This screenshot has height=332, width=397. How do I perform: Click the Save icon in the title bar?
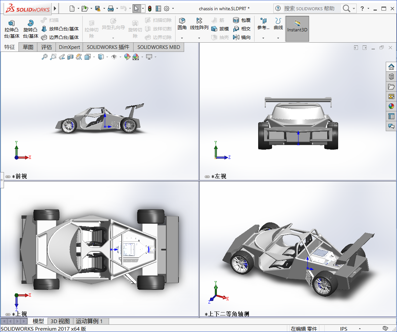point(98,9)
